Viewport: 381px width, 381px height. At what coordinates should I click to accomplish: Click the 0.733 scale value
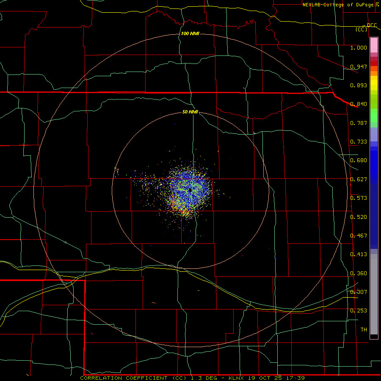(x=359, y=142)
